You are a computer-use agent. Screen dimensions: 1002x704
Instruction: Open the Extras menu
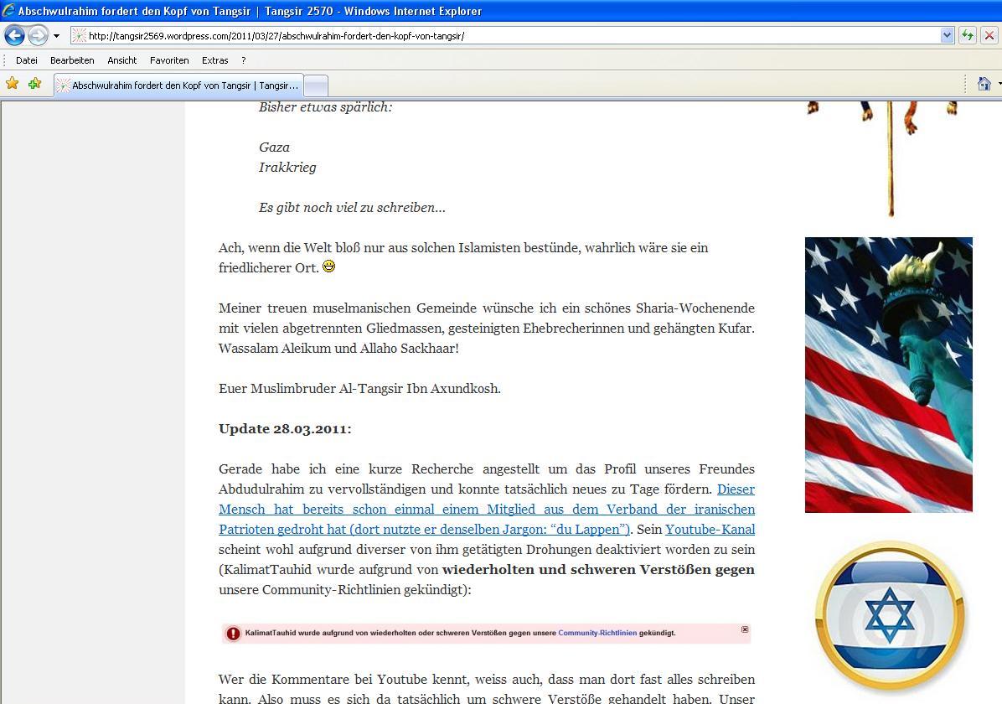(x=214, y=60)
